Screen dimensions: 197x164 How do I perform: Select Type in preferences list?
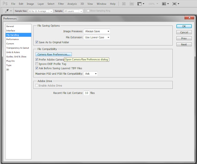point(18,65)
